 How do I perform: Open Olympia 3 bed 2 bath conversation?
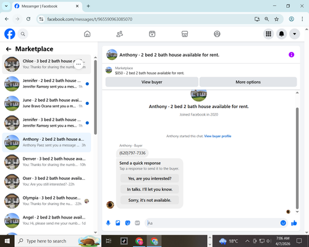click(46, 201)
